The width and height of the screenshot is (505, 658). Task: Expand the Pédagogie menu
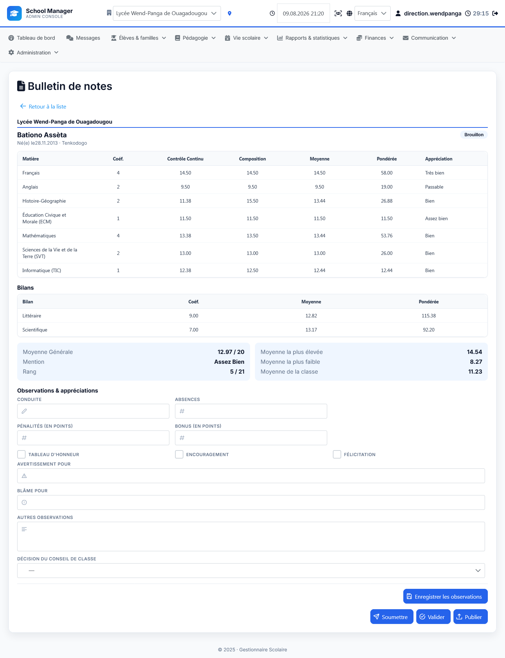click(195, 38)
